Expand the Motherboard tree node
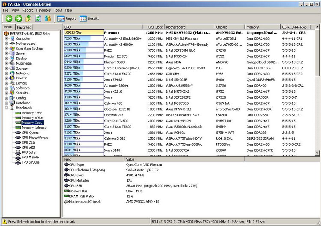Viewport: 321px width, 226px height. (x=6, y=44)
